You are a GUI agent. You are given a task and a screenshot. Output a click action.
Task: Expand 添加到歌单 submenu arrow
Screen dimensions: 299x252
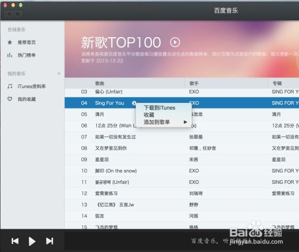pyautogui.click(x=185, y=122)
